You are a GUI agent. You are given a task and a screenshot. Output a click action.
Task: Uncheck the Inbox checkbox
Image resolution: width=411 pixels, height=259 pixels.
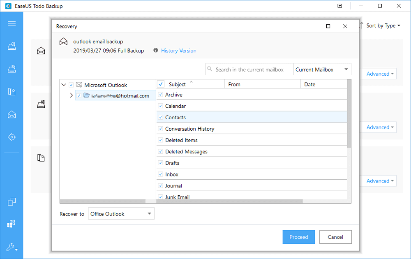[161, 174]
